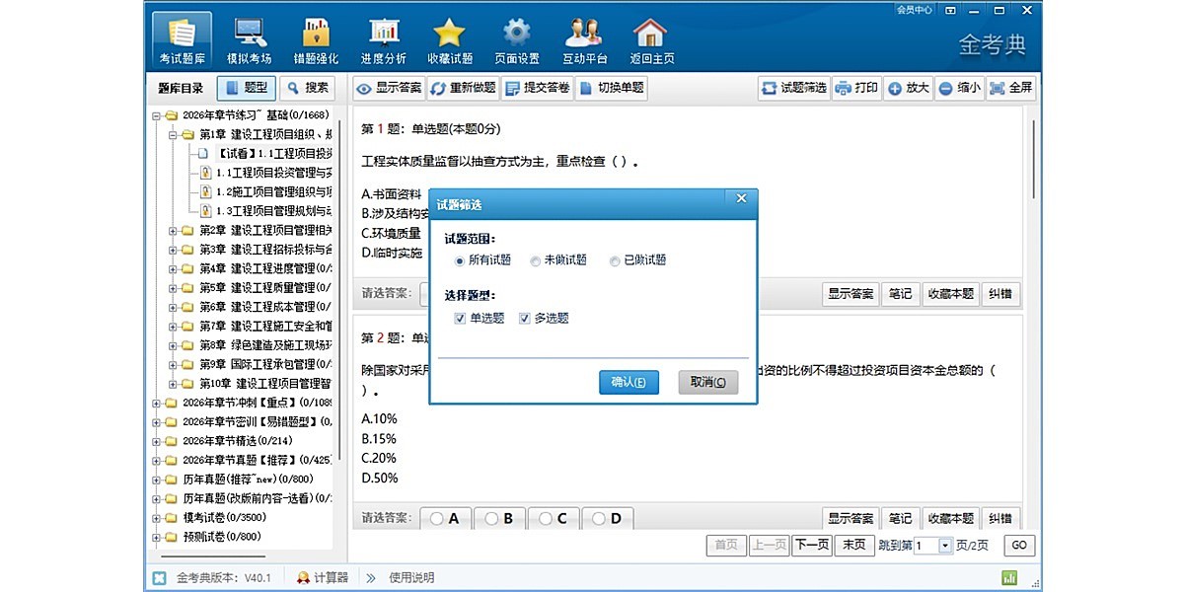Collapse the 2026年章节练习 基础 root folder
1184x592 pixels.
(157, 115)
